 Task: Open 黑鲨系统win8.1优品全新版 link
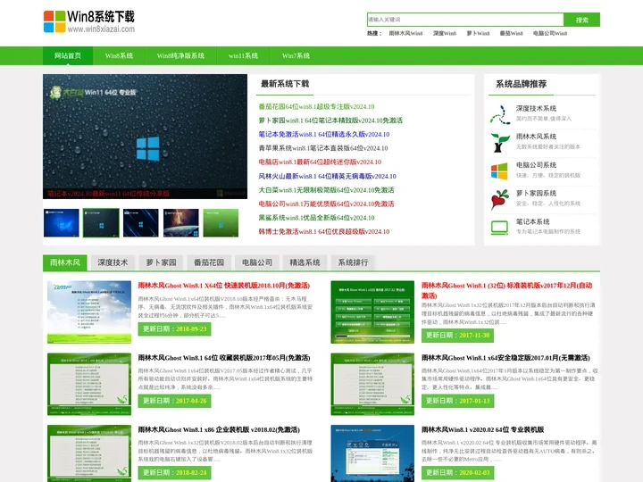tap(316, 218)
